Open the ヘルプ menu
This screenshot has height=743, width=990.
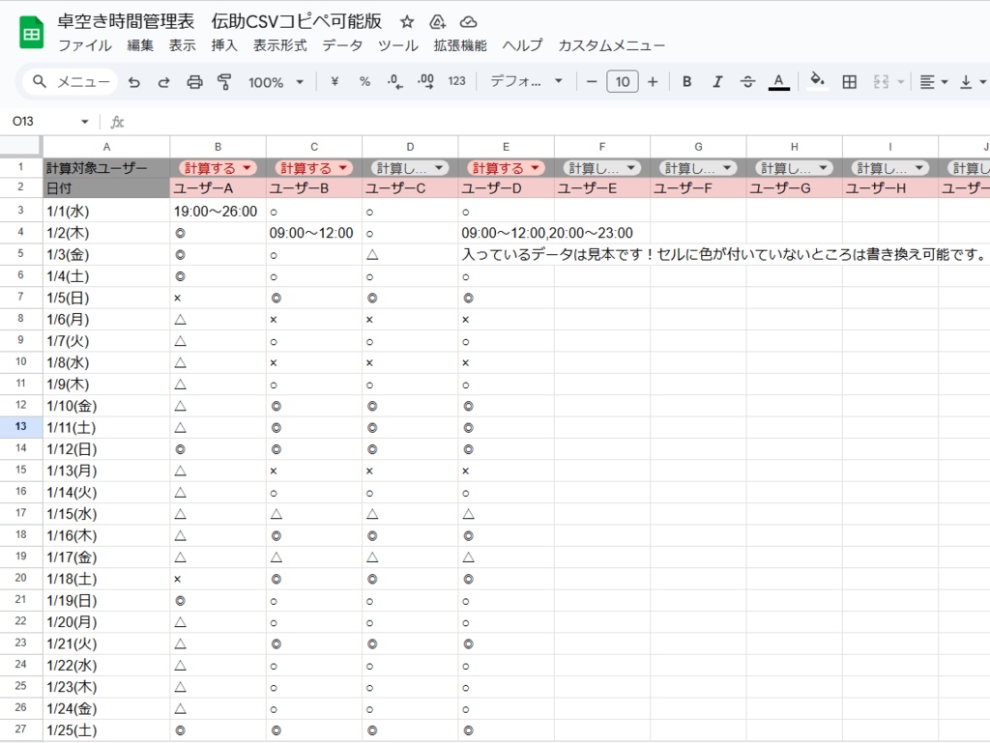(523, 45)
